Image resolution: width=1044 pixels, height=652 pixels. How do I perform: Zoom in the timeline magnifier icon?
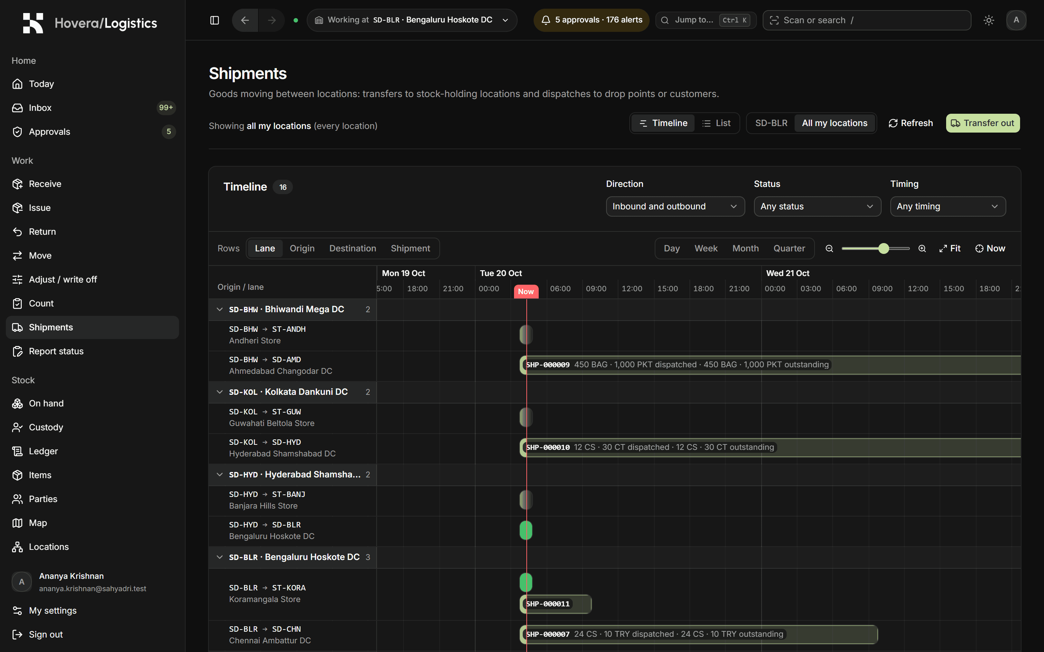(x=922, y=248)
